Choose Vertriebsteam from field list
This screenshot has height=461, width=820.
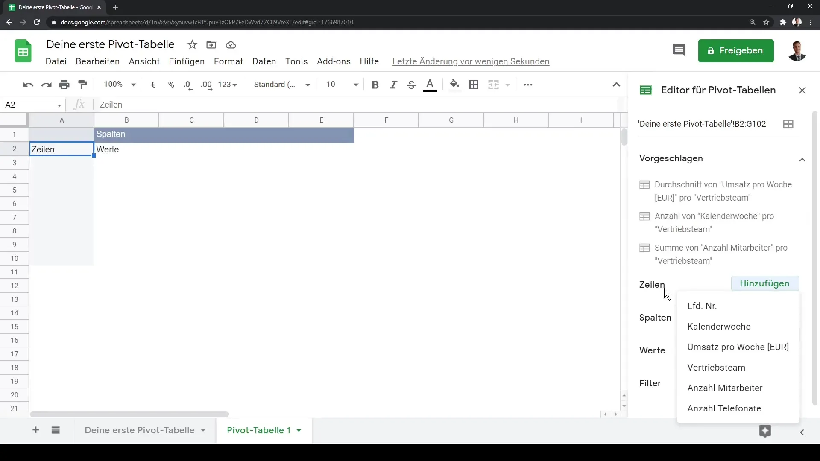pyautogui.click(x=738, y=368)
